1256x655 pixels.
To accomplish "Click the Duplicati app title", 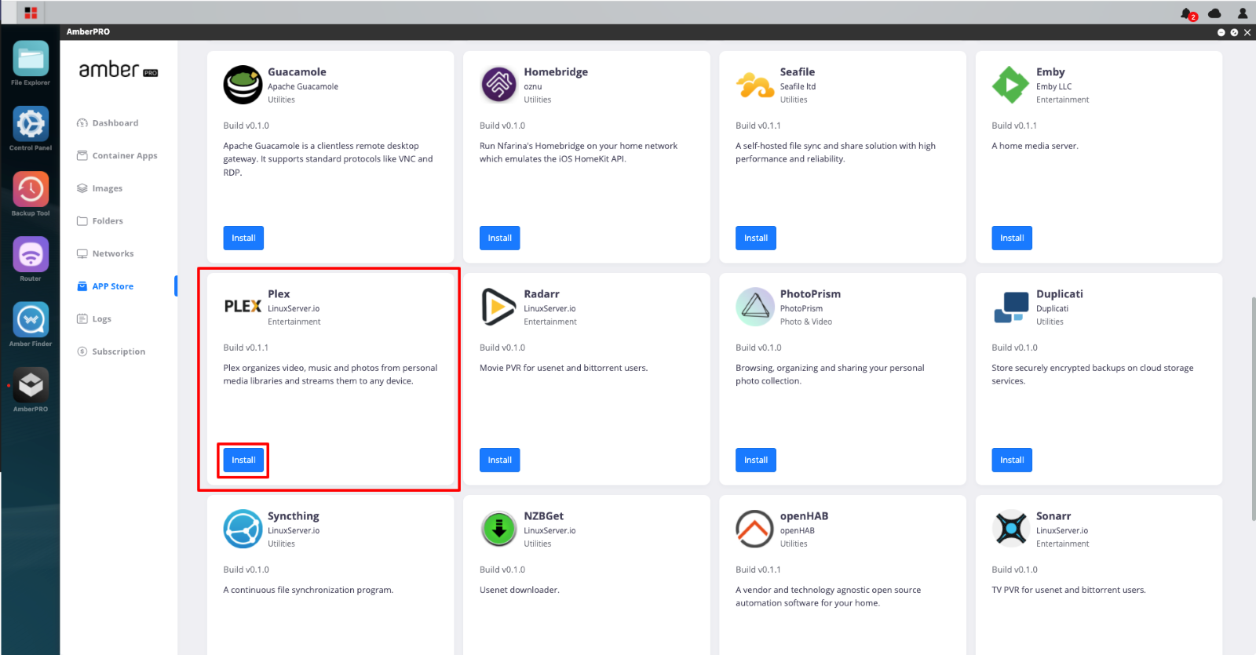I will [x=1059, y=294].
